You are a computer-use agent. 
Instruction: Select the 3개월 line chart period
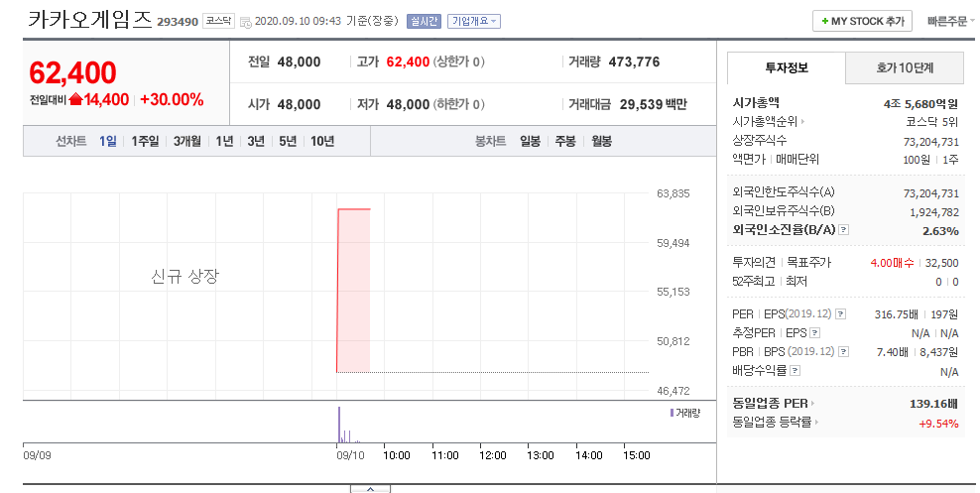(x=186, y=141)
